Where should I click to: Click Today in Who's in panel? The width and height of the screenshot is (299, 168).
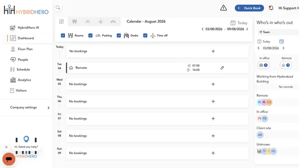[263, 42]
